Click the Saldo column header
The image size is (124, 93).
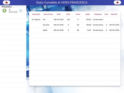click(88, 14)
